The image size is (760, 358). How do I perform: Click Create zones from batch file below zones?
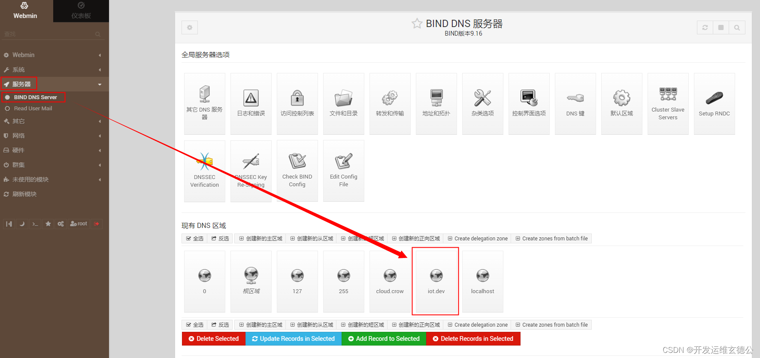click(x=551, y=325)
